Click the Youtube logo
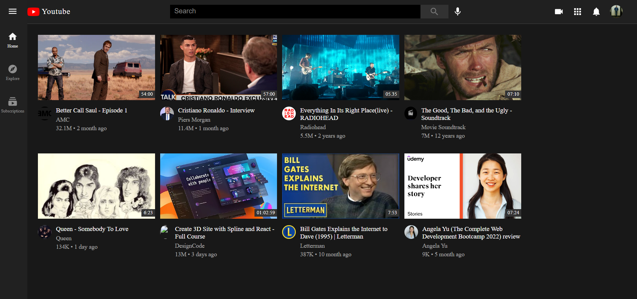 [49, 12]
